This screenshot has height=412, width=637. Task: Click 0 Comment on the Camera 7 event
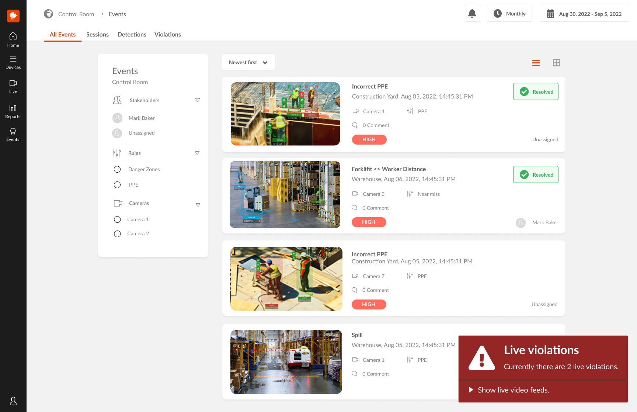point(375,290)
